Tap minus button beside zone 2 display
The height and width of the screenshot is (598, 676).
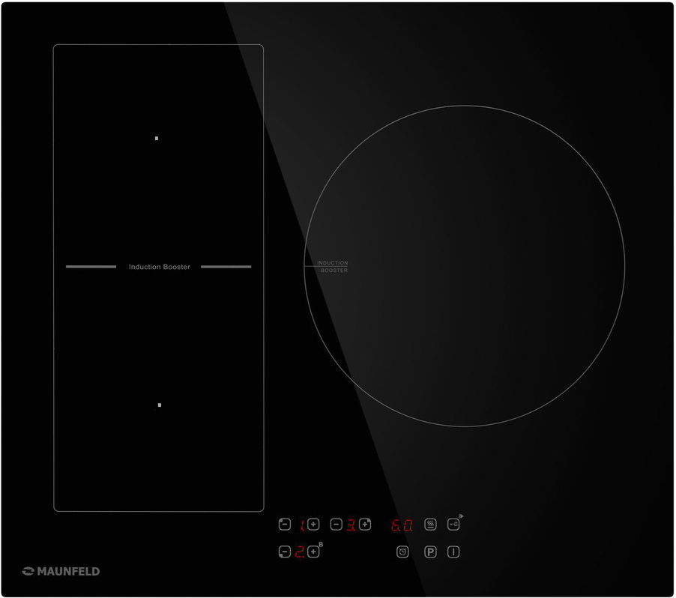[285, 552]
